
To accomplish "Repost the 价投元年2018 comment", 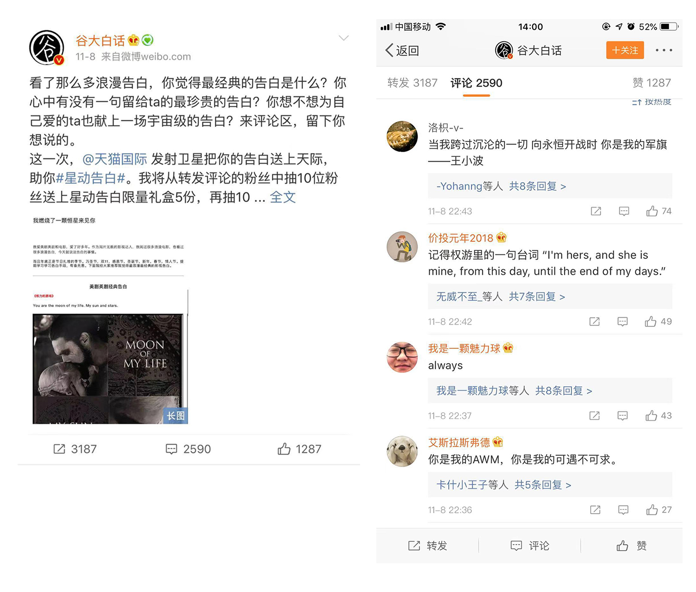I will click(594, 322).
